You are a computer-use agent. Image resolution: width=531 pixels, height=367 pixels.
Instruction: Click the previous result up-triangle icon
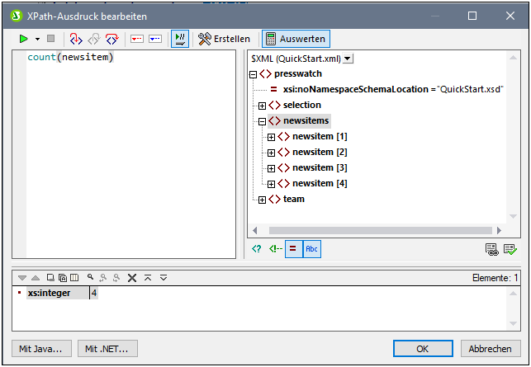[36, 278]
